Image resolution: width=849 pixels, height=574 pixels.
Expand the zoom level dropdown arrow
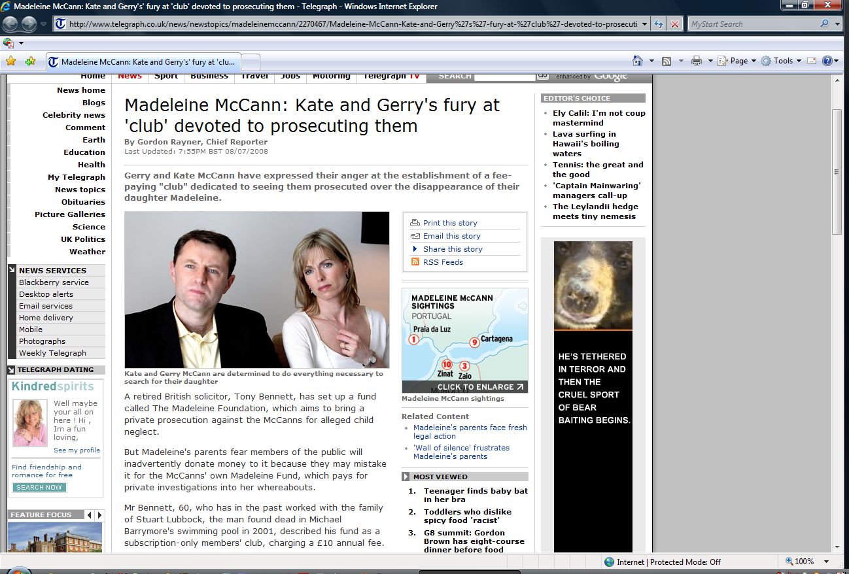pyautogui.click(x=827, y=562)
